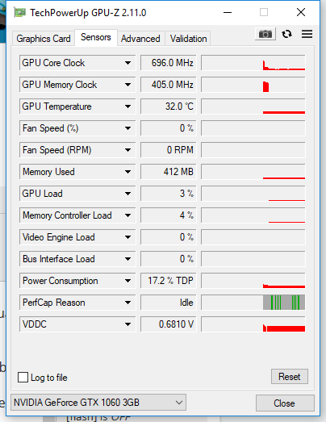Switch to the Graphics Card tab
The height and width of the screenshot is (422, 326).
click(x=44, y=39)
